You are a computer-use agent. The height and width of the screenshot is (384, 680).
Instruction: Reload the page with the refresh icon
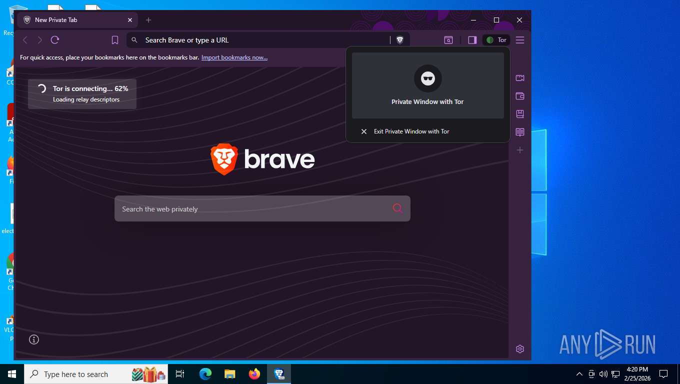click(x=55, y=40)
